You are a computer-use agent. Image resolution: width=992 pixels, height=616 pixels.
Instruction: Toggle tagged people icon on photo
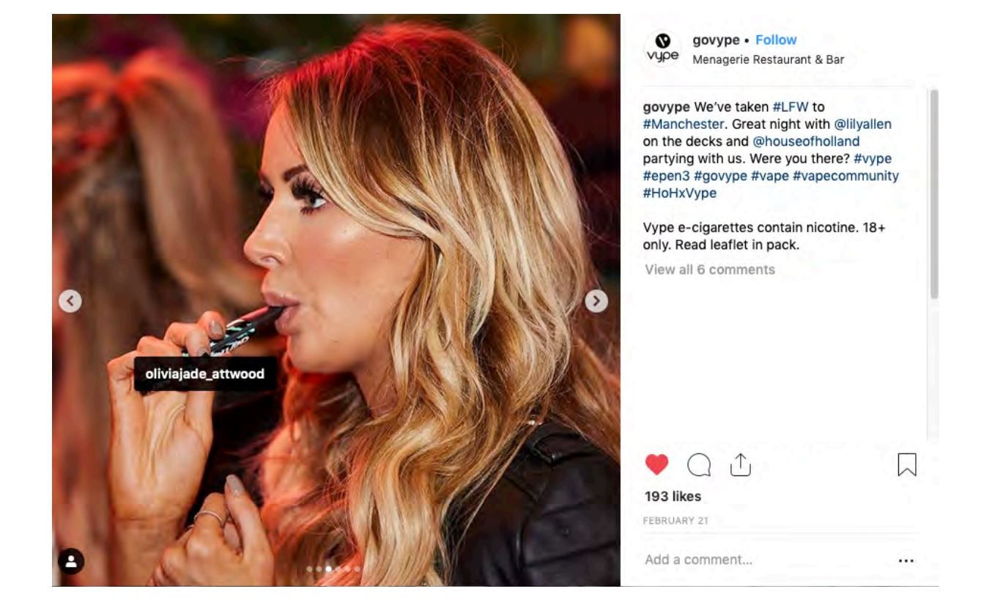click(x=71, y=562)
